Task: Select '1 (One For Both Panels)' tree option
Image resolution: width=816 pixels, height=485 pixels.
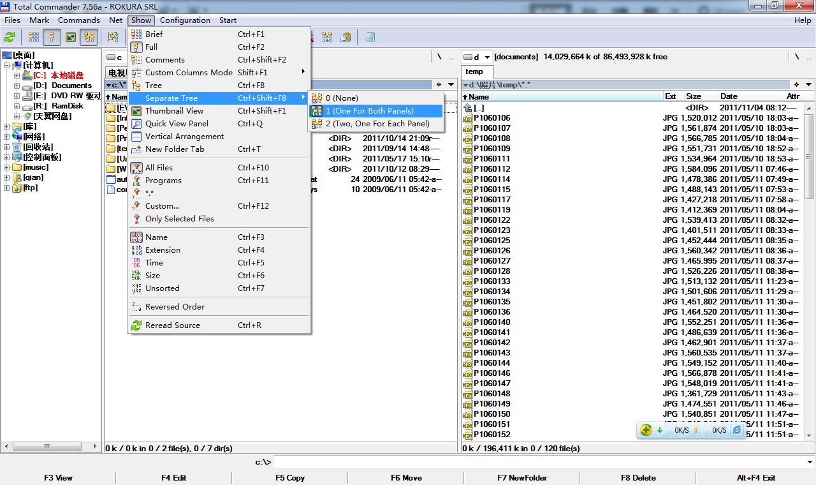Action: coord(370,111)
